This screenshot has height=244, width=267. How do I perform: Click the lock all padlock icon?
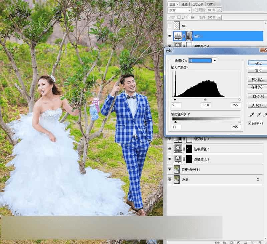[x=193, y=17]
